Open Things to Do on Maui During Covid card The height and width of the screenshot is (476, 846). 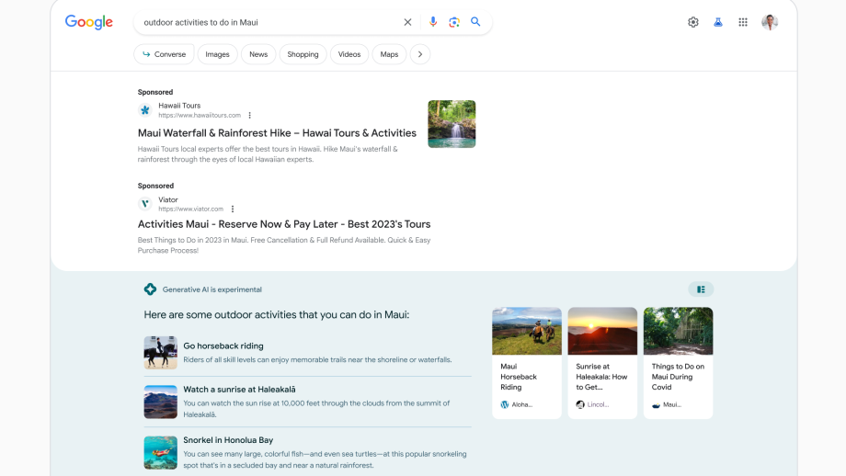[679, 363]
